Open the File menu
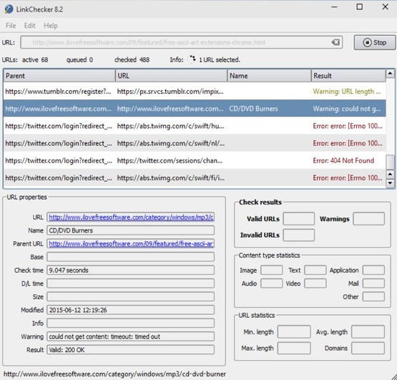397x380 pixels. click(x=11, y=26)
